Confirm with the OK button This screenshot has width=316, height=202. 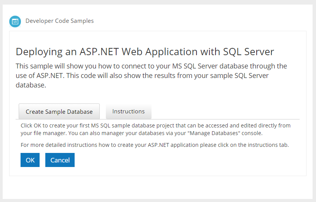[x=30, y=160]
